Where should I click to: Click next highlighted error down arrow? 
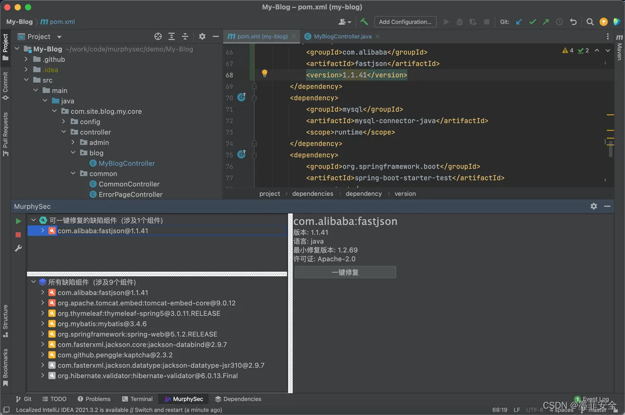pyautogui.click(x=608, y=50)
